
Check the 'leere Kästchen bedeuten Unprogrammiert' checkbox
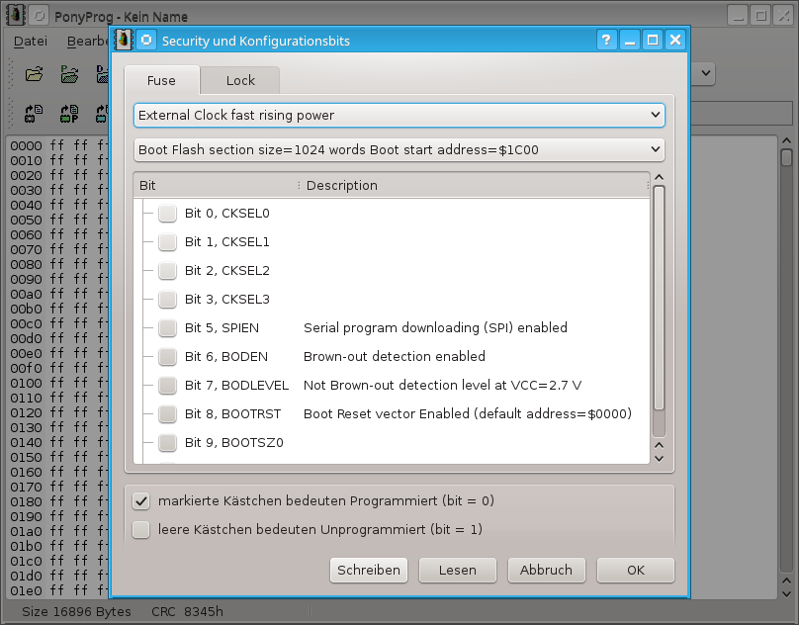tap(141, 530)
